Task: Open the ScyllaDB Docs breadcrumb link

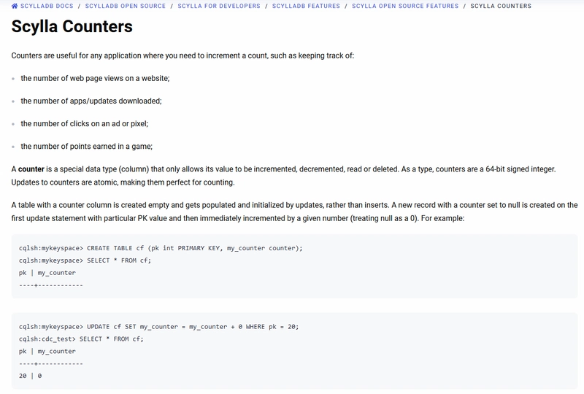Action: tap(47, 6)
